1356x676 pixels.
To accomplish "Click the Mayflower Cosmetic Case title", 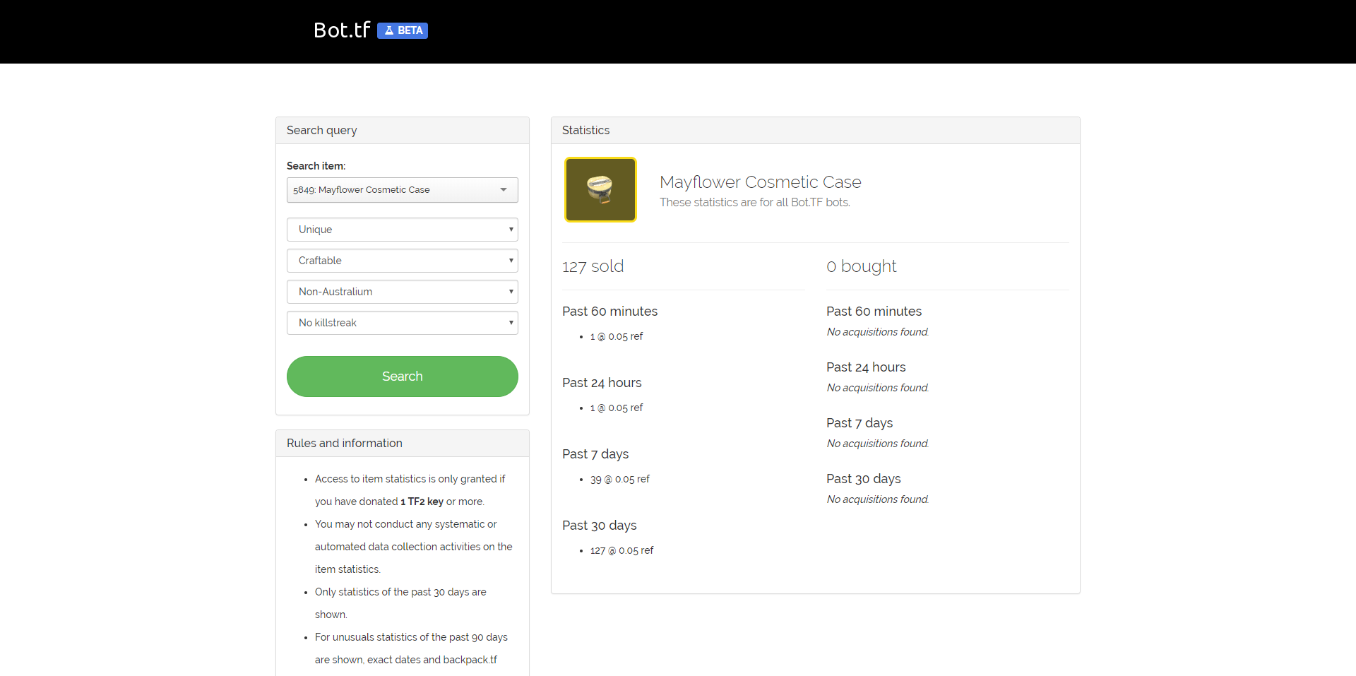I will coord(761,182).
